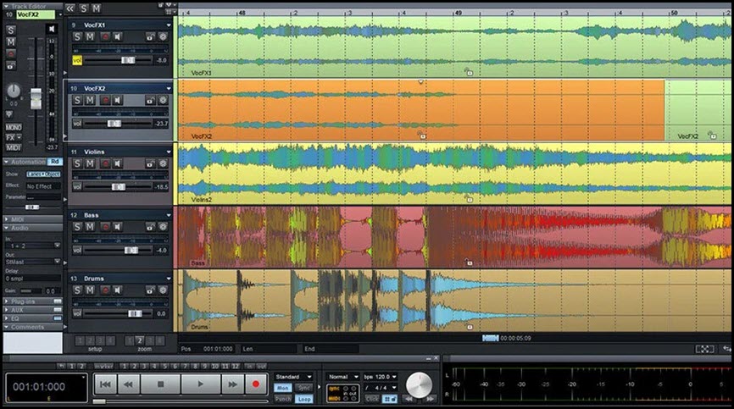Collapse the Audio section
Viewport: 734px width, 409px height.
click(7, 228)
